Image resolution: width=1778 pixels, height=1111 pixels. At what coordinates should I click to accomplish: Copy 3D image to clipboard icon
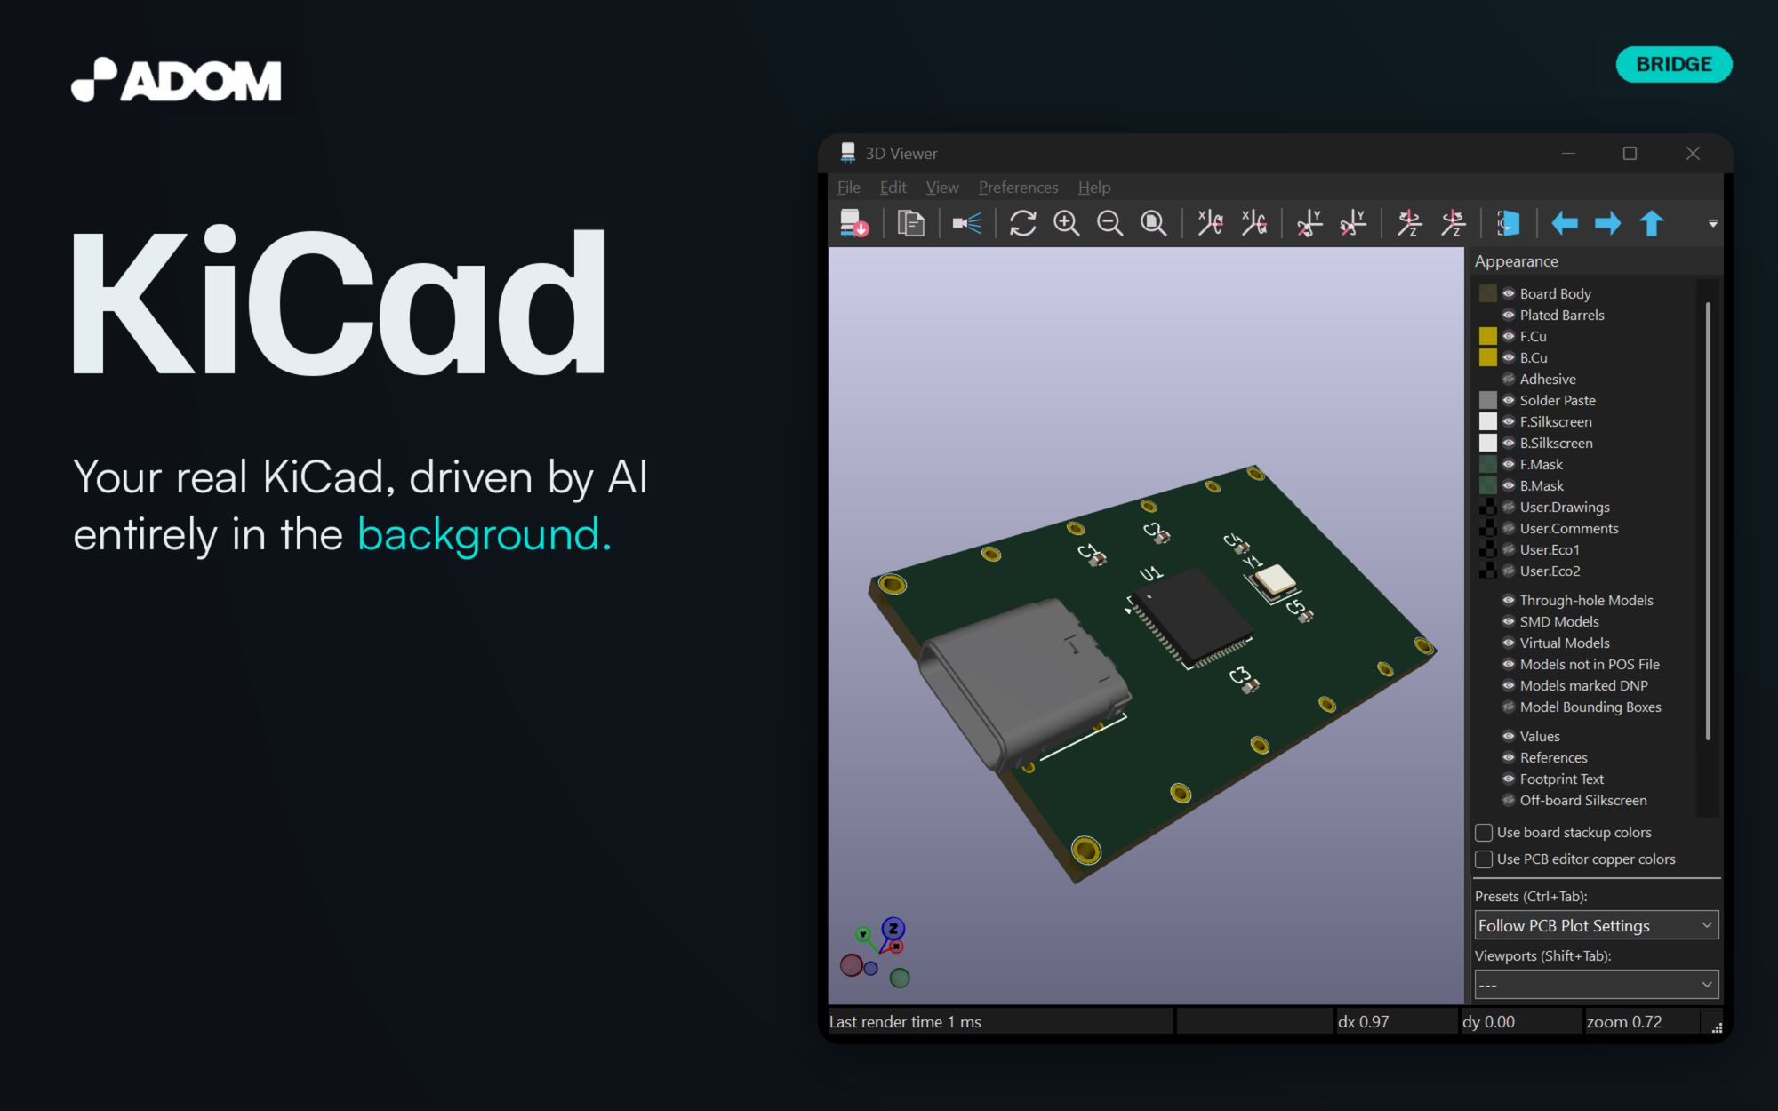[910, 223]
